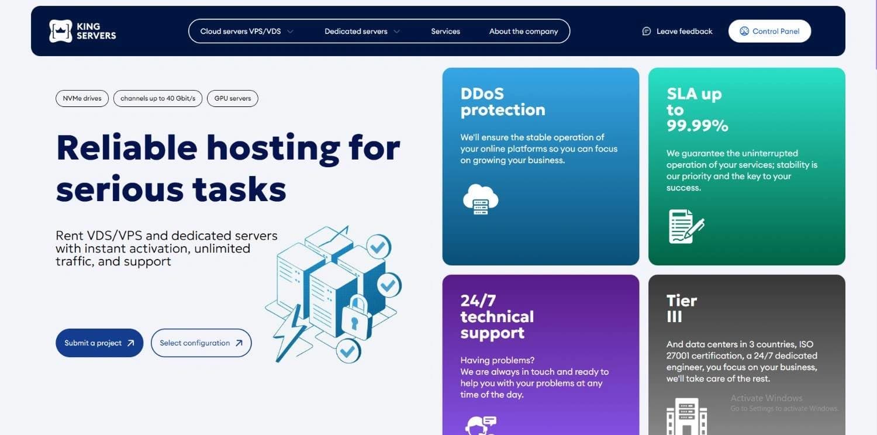The image size is (877, 435).
Task: Expand the Dedicated servers dropdown chevron
Action: [x=397, y=32]
